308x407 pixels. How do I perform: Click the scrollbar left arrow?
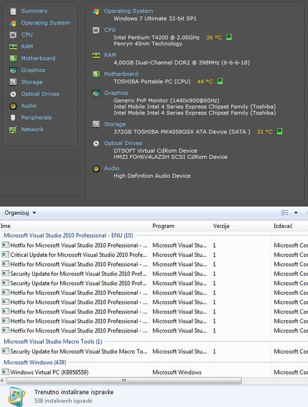(x=2, y=381)
